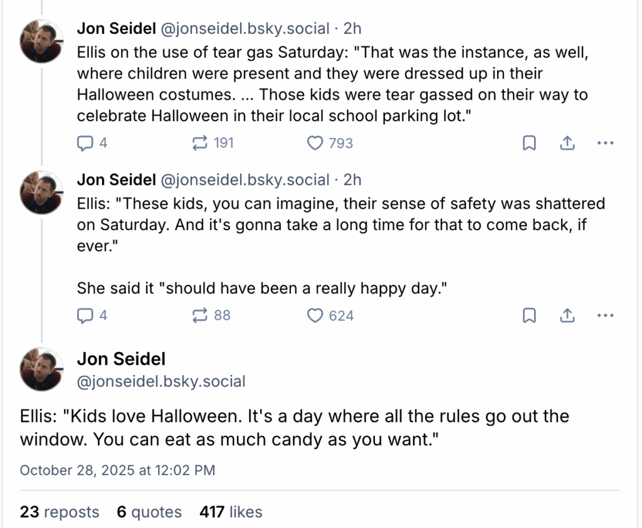Open more options on tear gas post

pos(605,144)
